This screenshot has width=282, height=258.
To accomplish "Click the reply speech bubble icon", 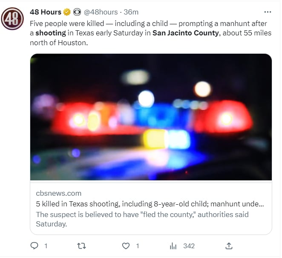I will click(x=34, y=246).
